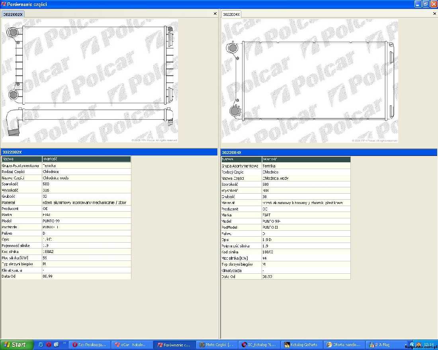Click the Nazwa column header in the 3022084X table
Viewport: 438px width, 350px height.
pyautogui.click(x=241, y=159)
